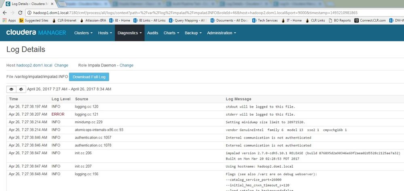Open the BO Reports bookmark
Screen dimensions: 404x191
(340, 20)
